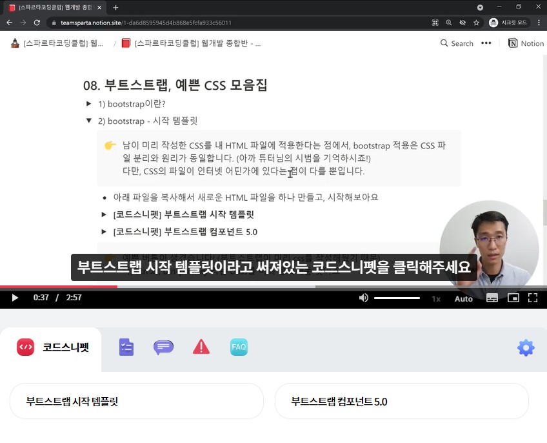Mute the video volume speaker icon
Viewport: 547px width, 443px height.
click(x=364, y=298)
